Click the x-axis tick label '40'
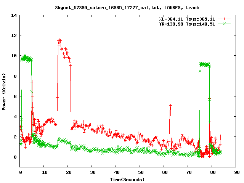This screenshot has width=244, height=183. (x=117, y=172)
